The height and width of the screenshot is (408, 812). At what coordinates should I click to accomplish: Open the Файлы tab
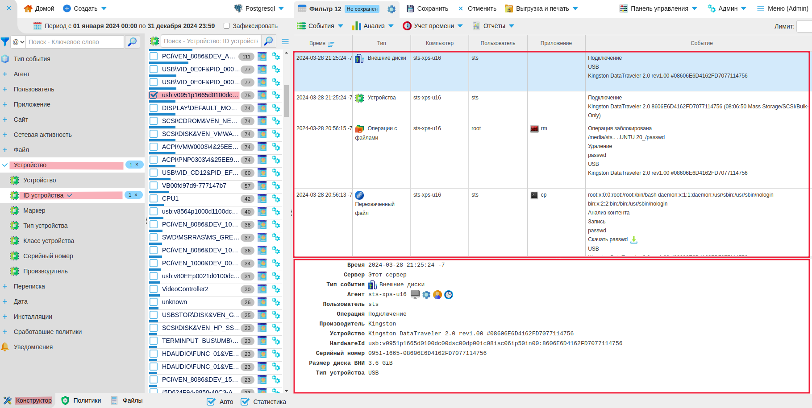coord(127,400)
